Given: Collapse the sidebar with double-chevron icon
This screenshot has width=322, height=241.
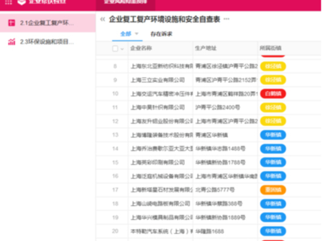Looking at the screenshot, I should click(102, 19).
